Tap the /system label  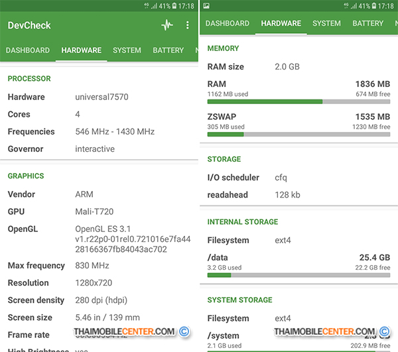(x=223, y=336)
